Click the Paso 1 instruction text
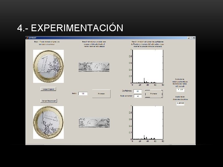This screenshot has width=223, height=167. click(47, 43)
